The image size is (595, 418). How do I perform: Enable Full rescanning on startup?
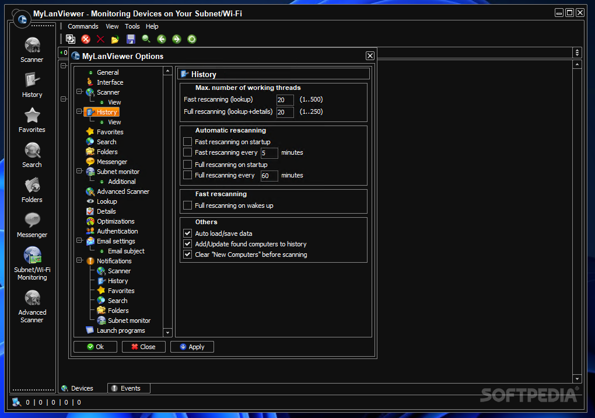pyautogui.click(x=187, y=165)
